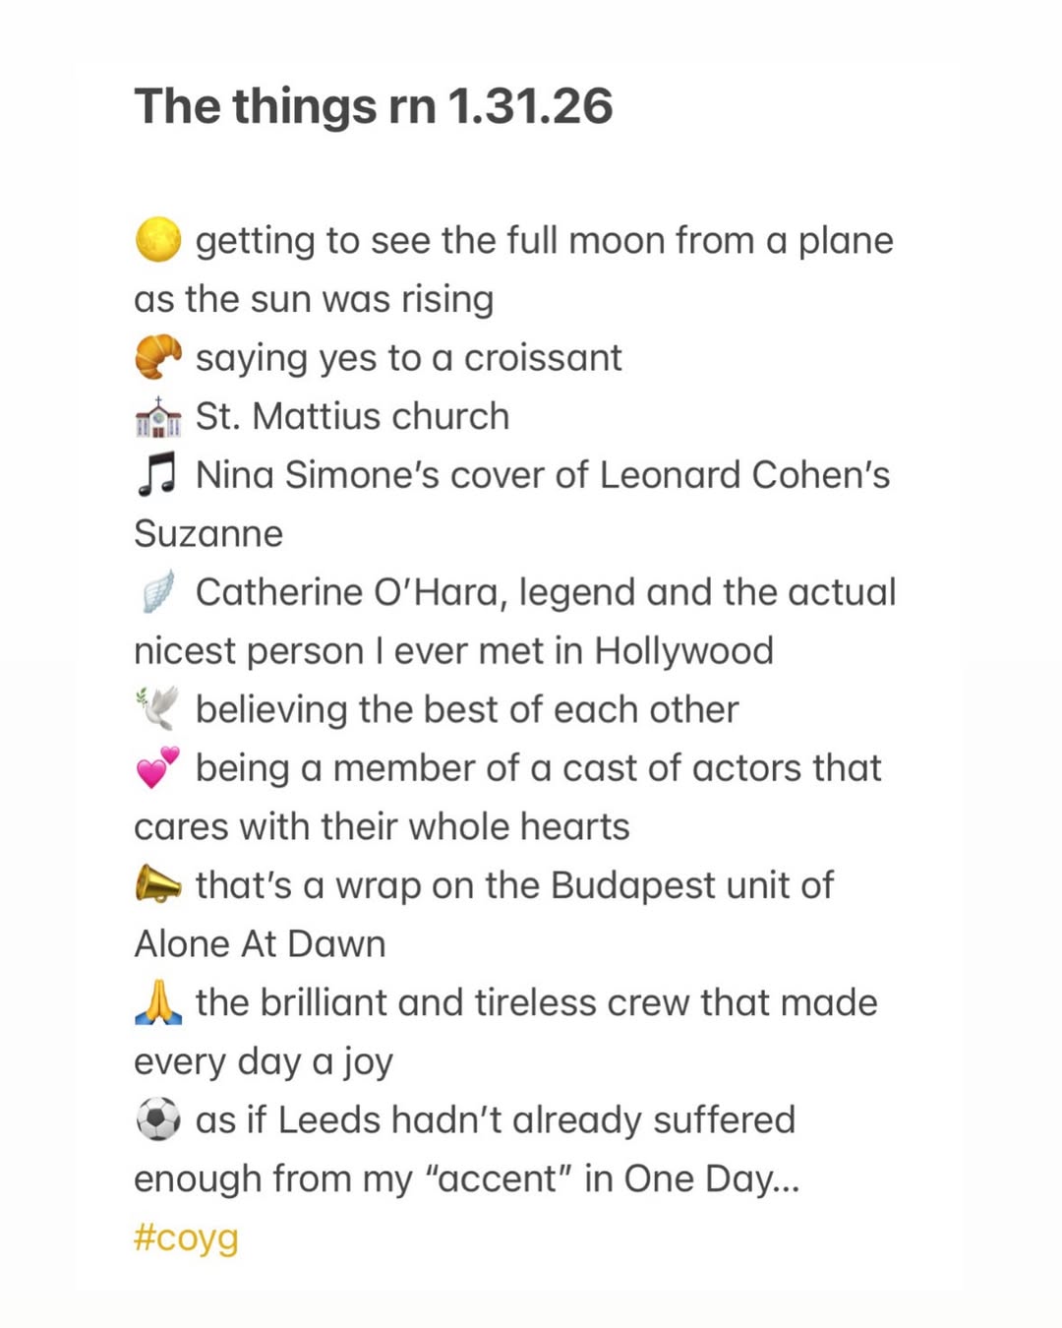This screenshot has height=1328, width=1062.
Task: Open the #coyg hashtag
Action: (x=186, y=1237)
